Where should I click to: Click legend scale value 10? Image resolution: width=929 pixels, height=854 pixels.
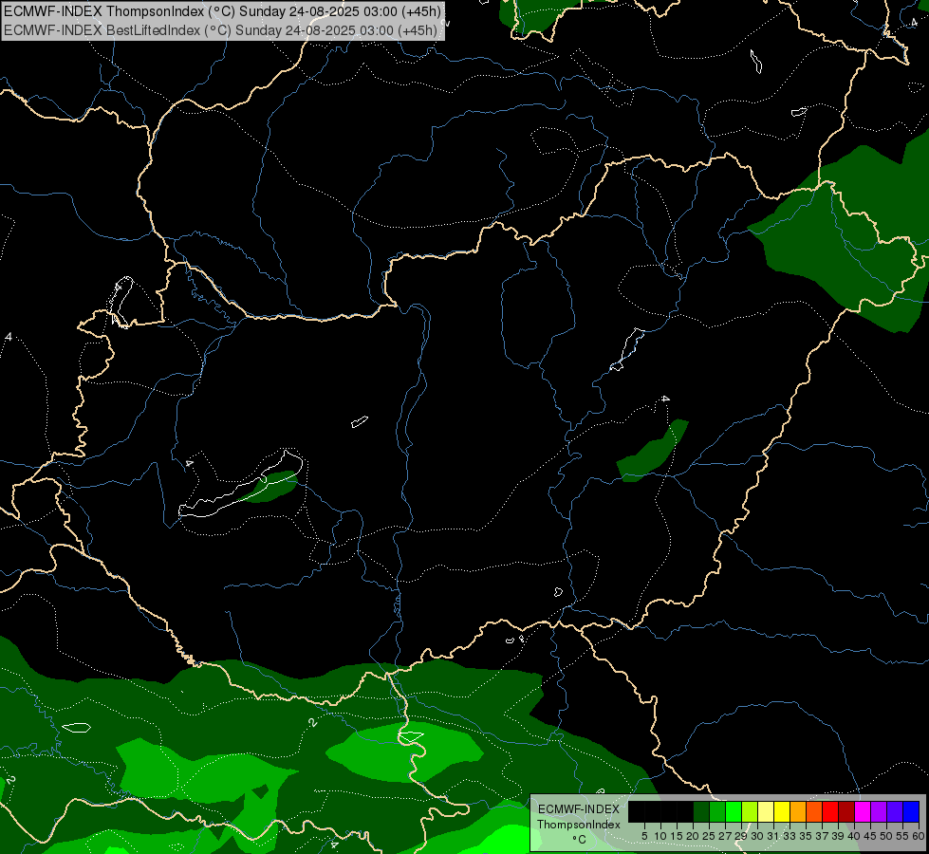pos(660,836)
